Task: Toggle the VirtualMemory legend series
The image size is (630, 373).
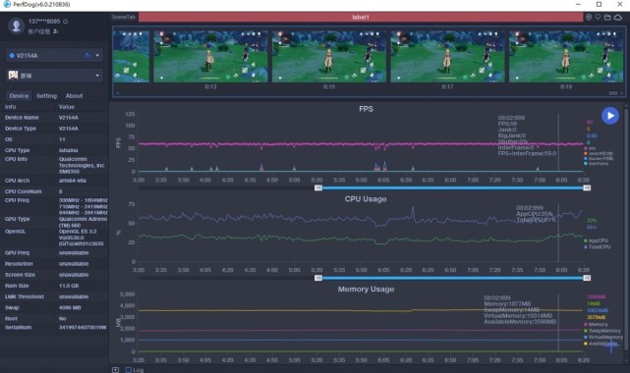Action: (603, 338)
